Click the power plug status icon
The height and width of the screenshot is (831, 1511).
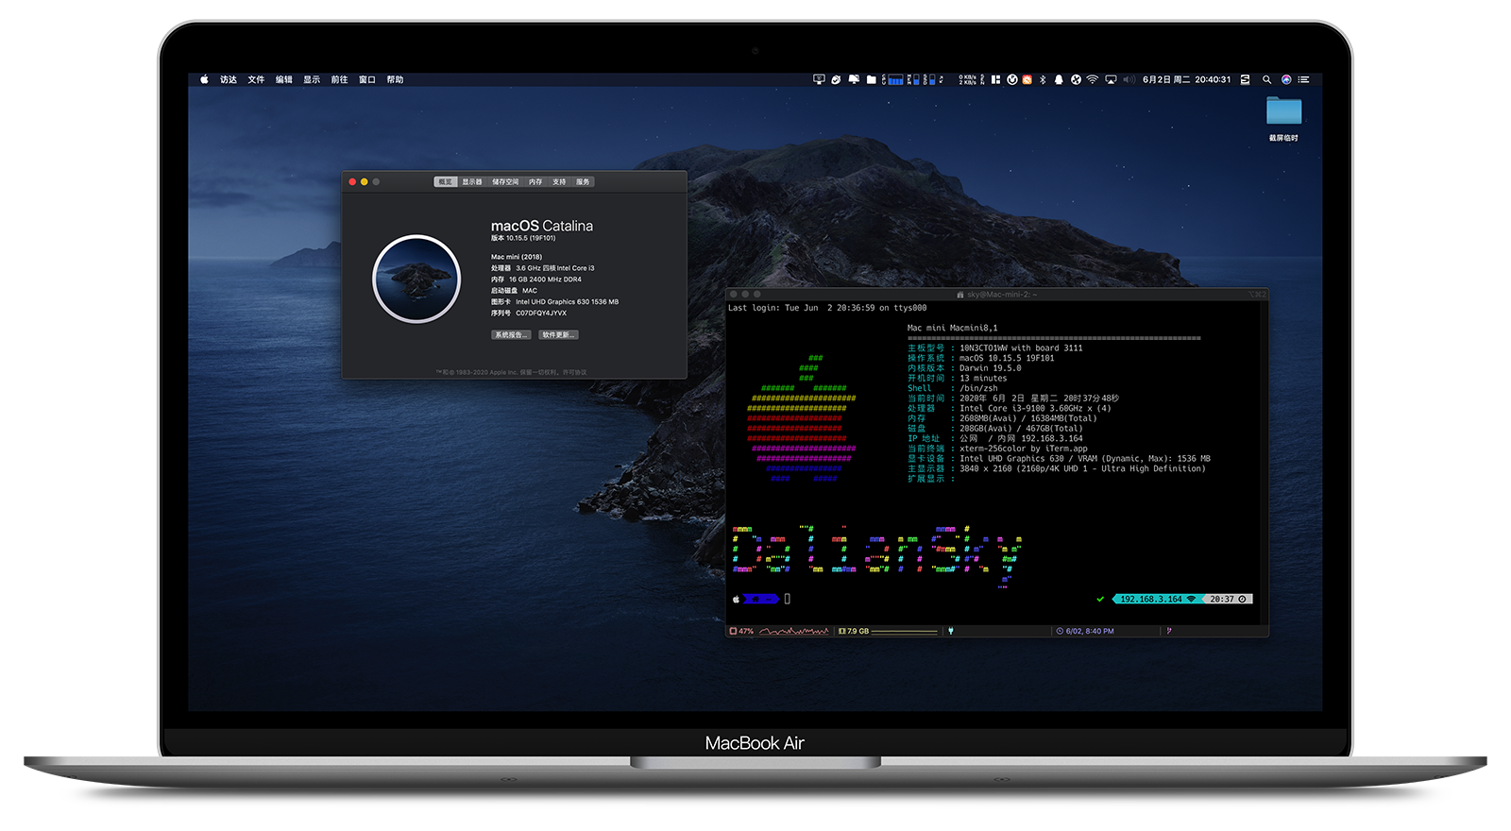[951, 631]
